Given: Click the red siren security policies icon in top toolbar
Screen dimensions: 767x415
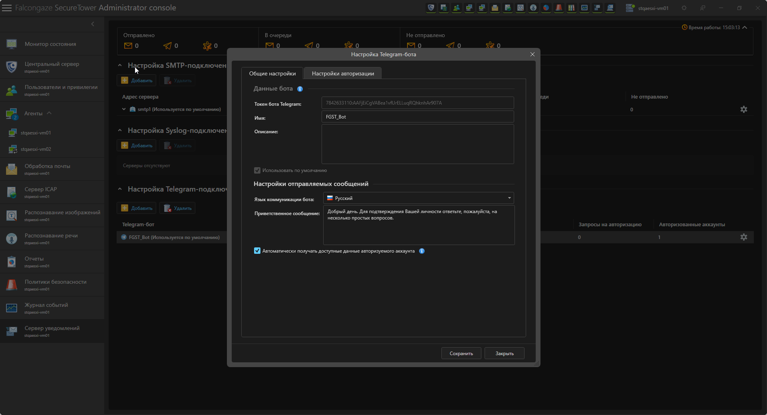Looking at the screenshot, I should click(559, 8).
